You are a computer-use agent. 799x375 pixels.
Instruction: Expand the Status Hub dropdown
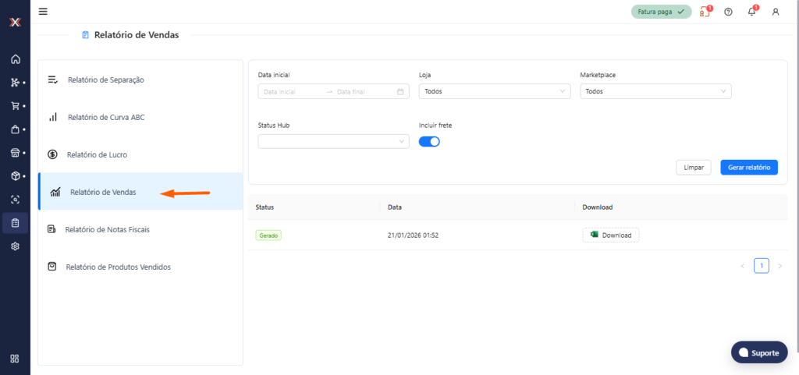[333, 141]
